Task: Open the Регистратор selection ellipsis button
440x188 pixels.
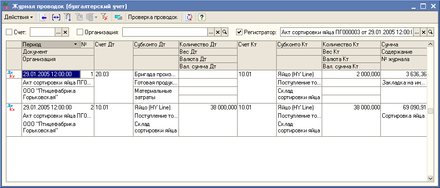Action: [x=417, y=32]
